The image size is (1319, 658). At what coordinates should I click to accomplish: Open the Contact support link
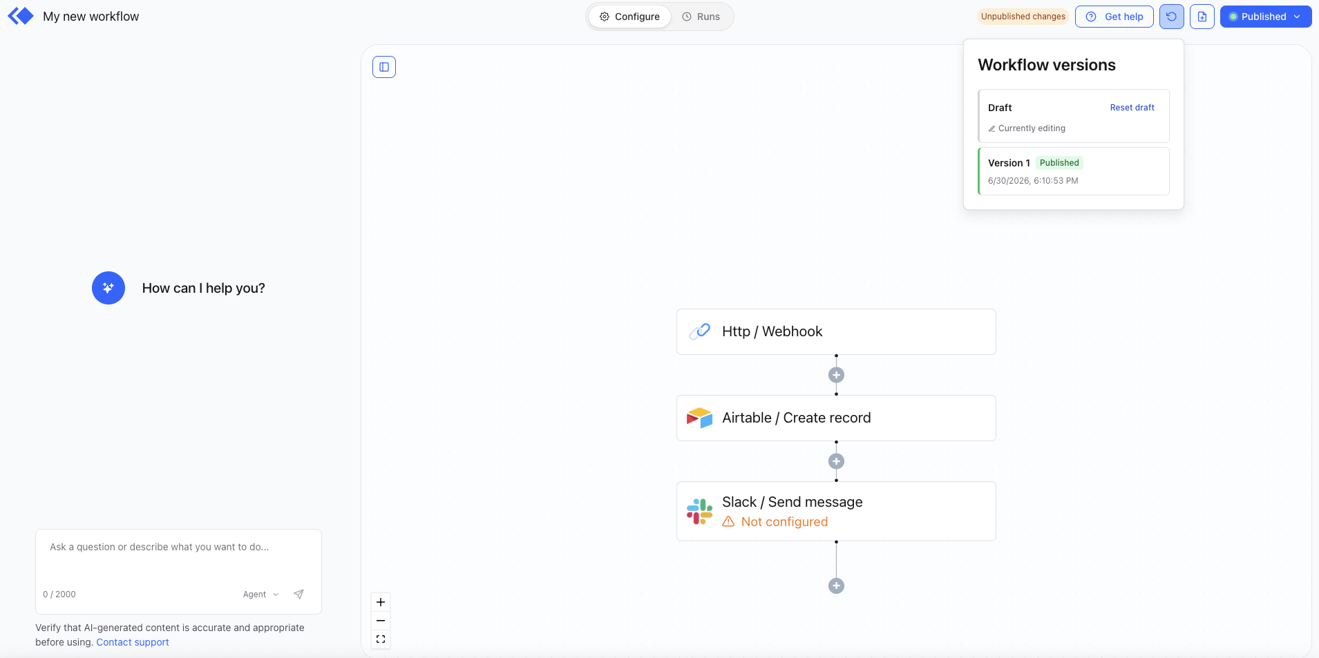click(x=133, y=642)
